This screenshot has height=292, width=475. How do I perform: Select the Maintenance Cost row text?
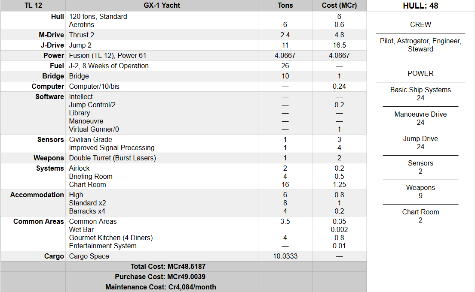[162, 287]
